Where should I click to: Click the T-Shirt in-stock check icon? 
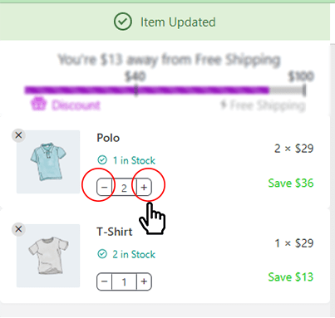pos(102,254)
